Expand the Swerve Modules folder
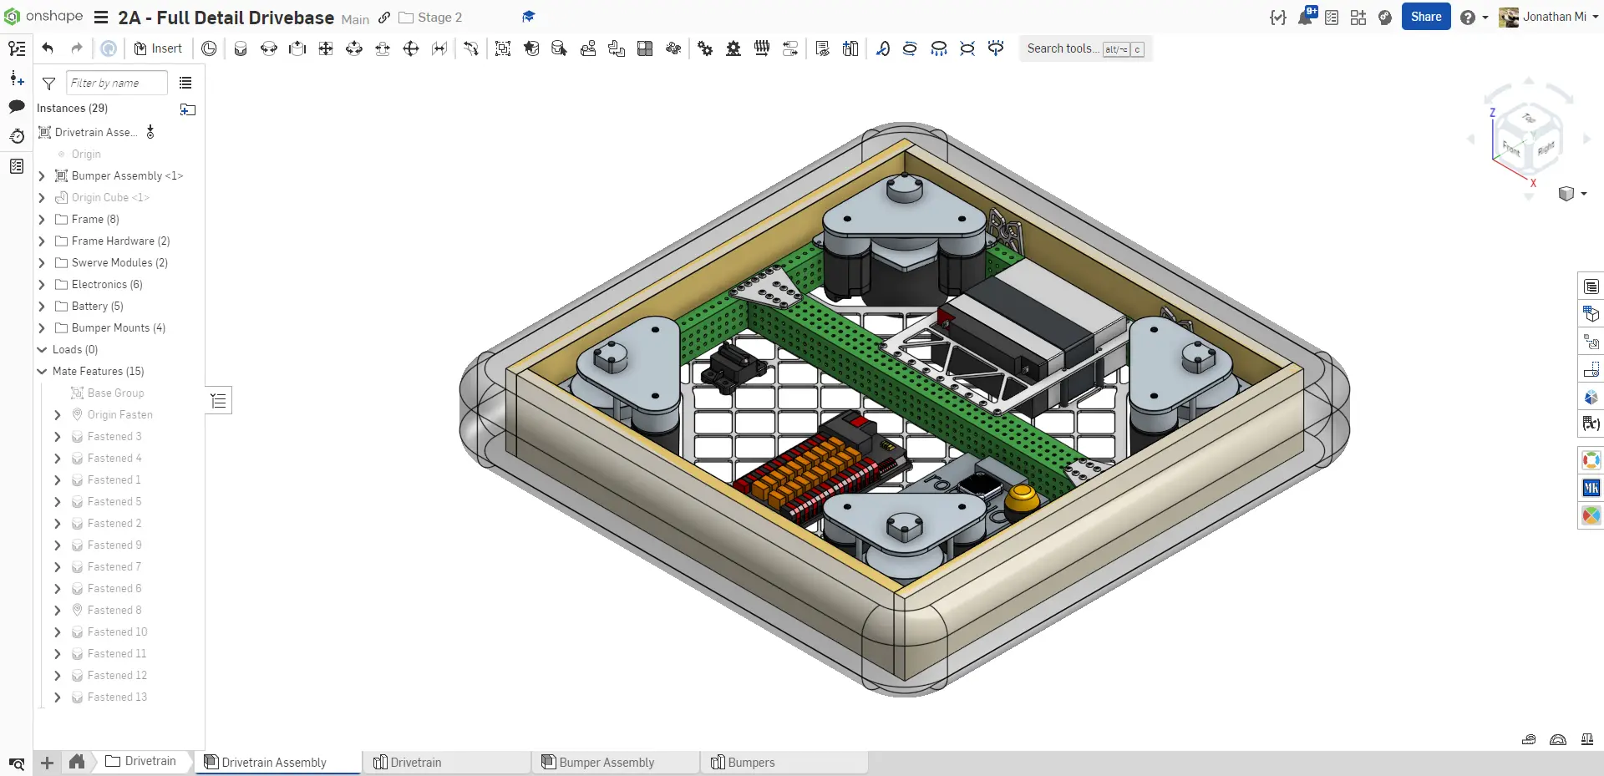 click(42, 263)
